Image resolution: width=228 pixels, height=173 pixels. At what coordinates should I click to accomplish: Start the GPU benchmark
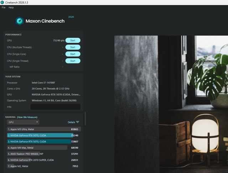pos(73,40)
